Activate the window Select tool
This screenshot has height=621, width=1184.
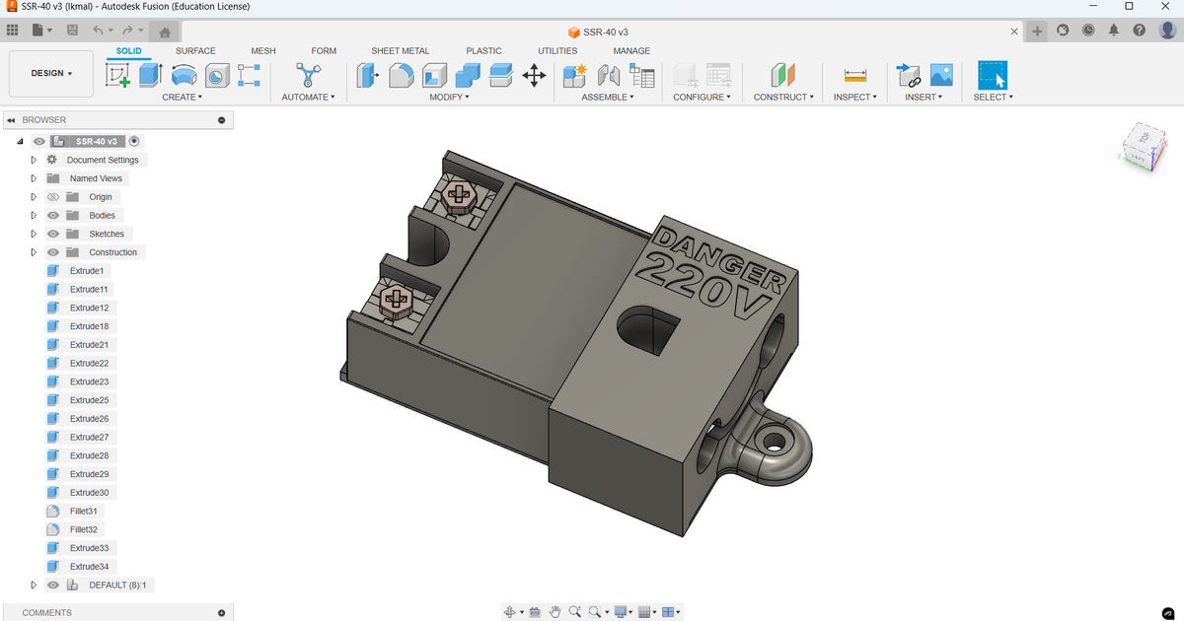pyautogui.click(x=992, y=75)
